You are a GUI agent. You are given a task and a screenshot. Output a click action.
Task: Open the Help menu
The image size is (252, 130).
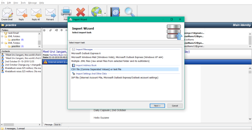pyautogui.click(x=42, y=3)
